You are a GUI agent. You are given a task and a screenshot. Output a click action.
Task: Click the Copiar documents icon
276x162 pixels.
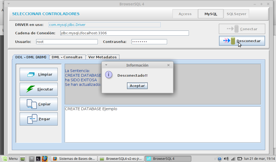(x=32, y=104)
